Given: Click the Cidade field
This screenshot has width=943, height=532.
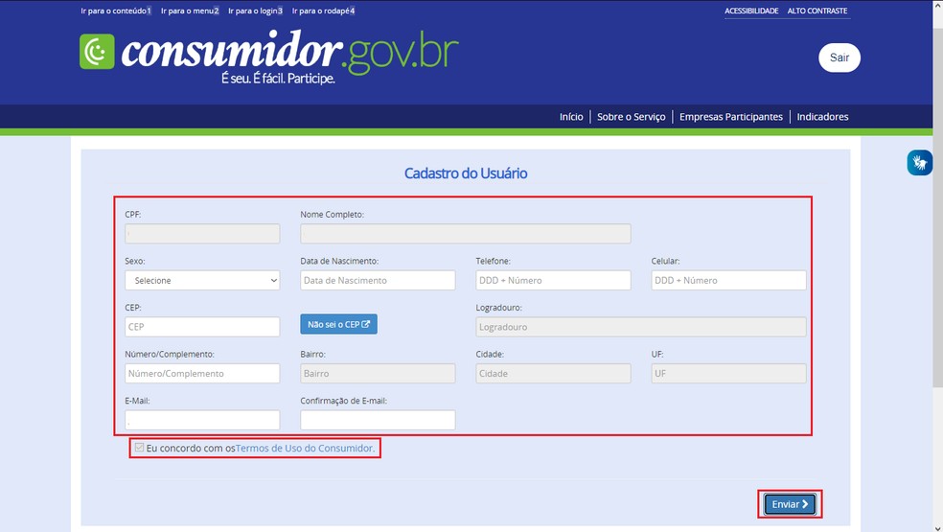Looking at the screenshot, I should 553,373.
